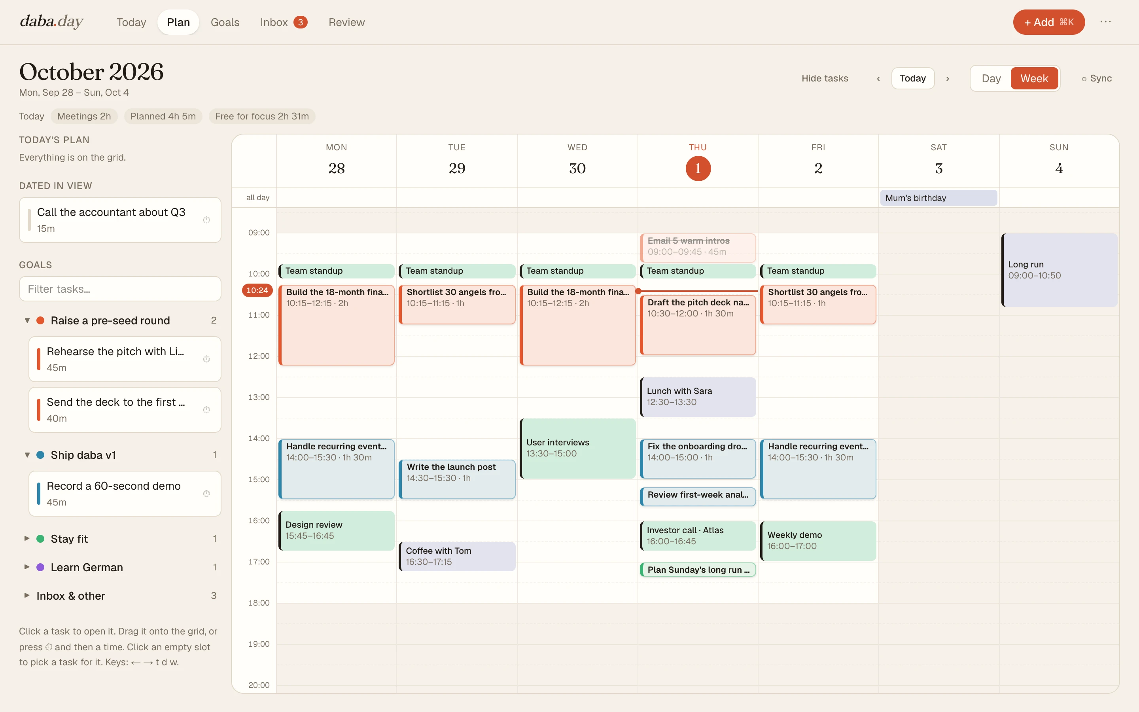Click the Inbox badge showing 3

(300, 22)
